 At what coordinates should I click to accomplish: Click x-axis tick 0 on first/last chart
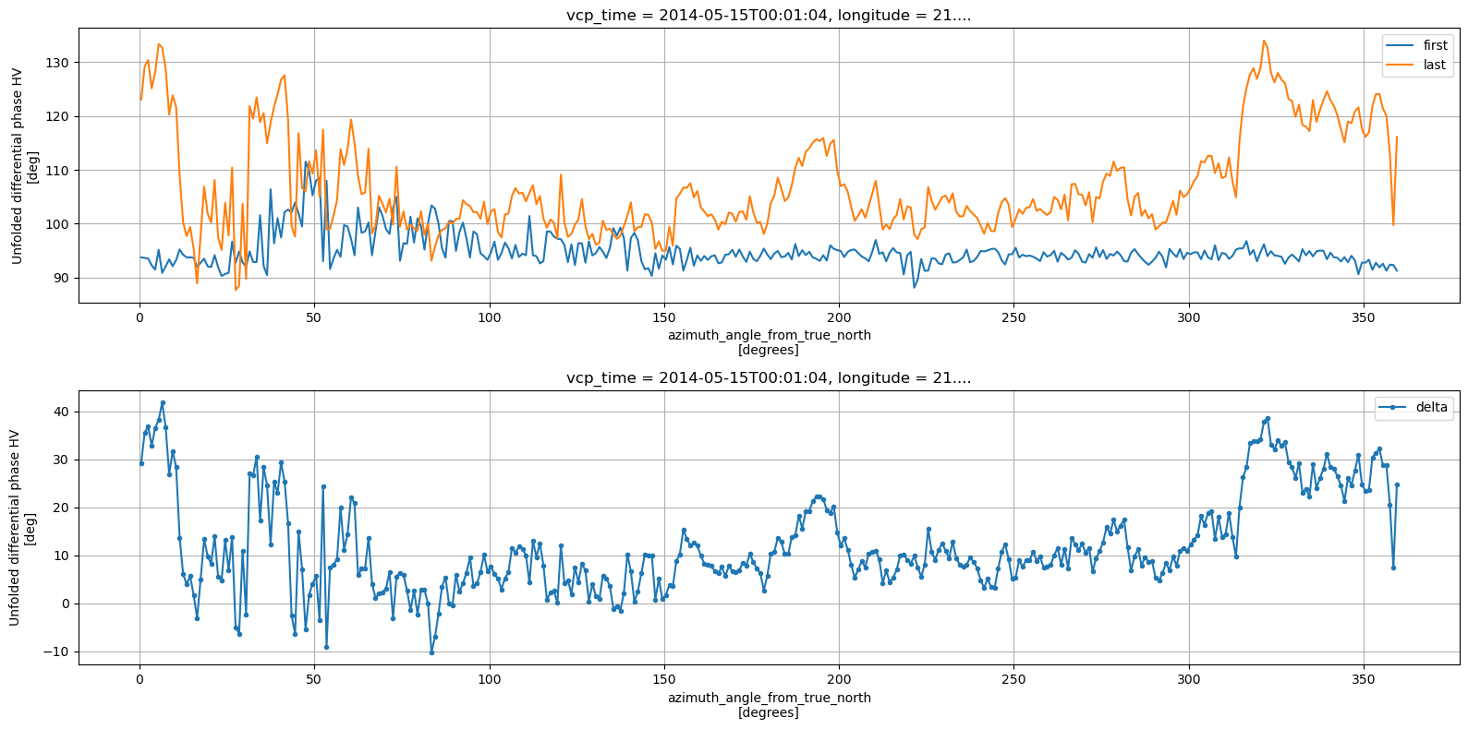pos(140,317)
